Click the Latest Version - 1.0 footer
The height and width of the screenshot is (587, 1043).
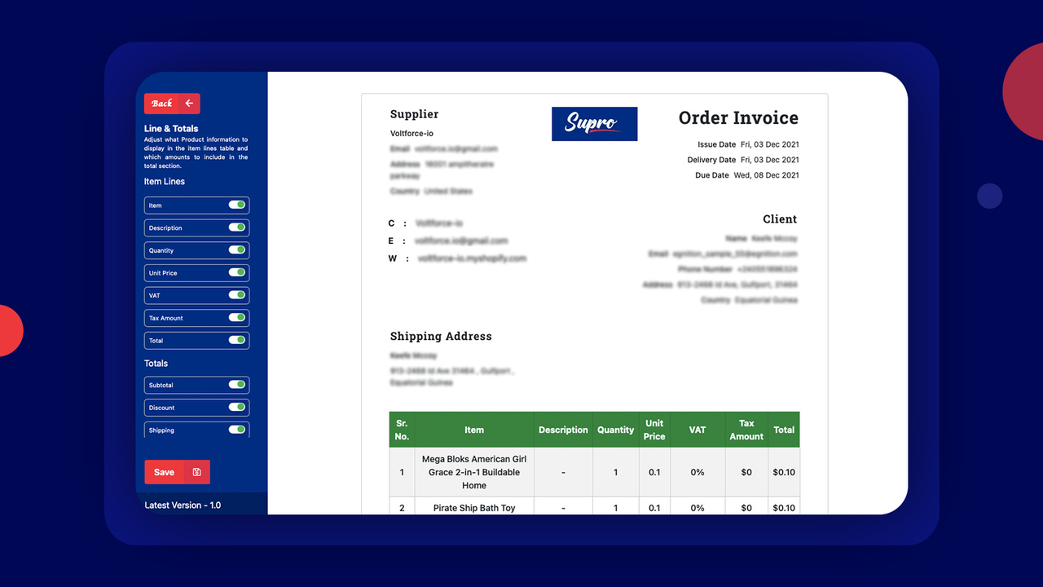pyautogui.click(x=185, y=505)
